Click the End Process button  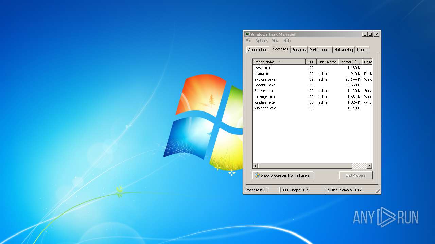coord(356,175)
